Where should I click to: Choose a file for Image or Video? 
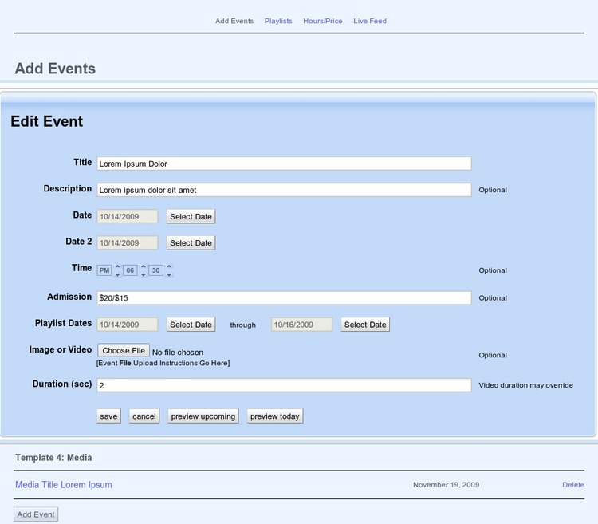click(x=124, y=350)
